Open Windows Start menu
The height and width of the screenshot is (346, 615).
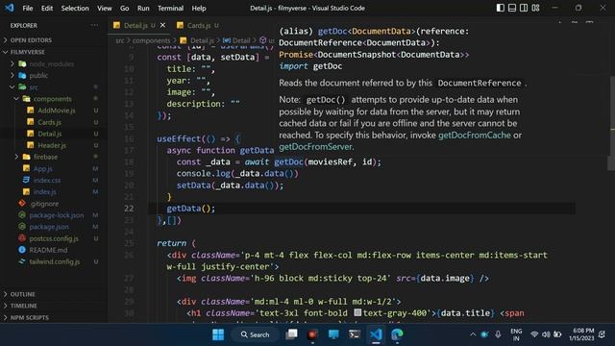point(218,334)
